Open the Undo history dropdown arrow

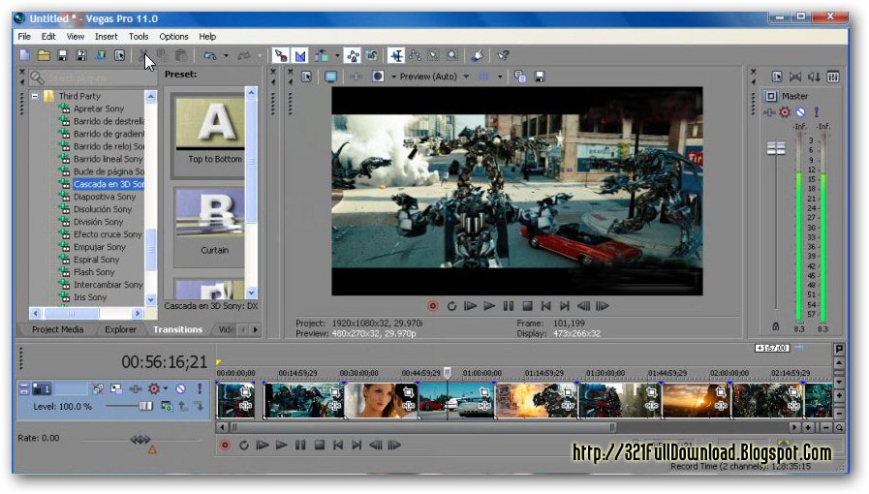[226, 56]
